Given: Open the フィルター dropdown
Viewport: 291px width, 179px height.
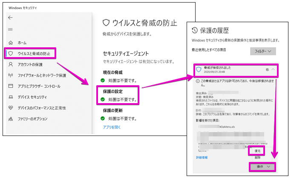Looking at the screenshot, I should tap(263, 51).
